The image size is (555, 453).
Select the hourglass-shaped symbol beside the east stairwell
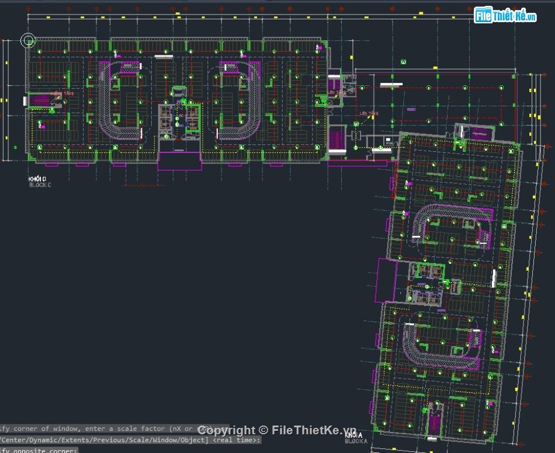[356, 135]
